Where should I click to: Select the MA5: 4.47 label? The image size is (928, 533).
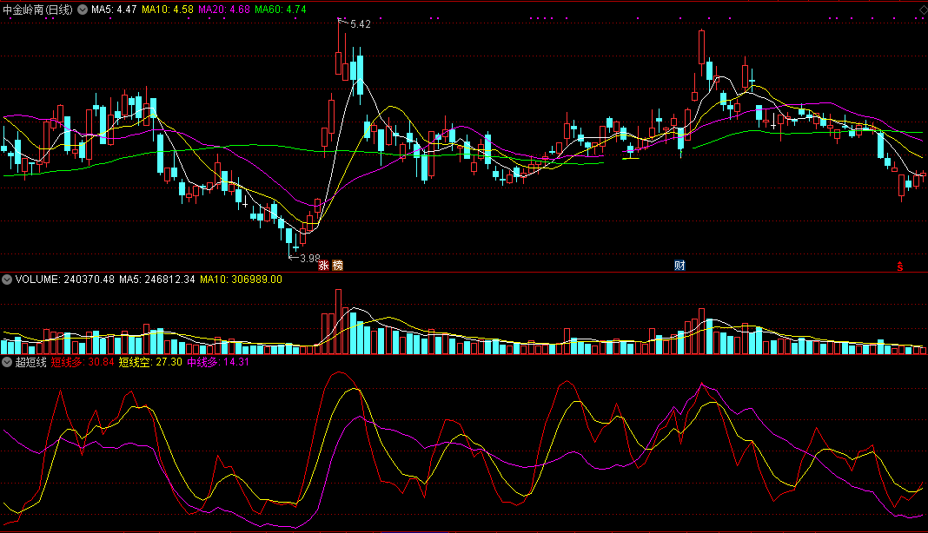pyautogui.click(x=114, y=10)
